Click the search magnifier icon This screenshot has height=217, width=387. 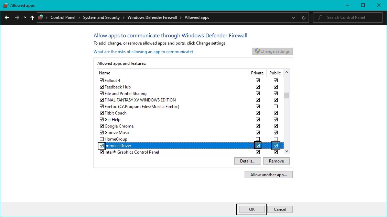[x=320, y=17]
